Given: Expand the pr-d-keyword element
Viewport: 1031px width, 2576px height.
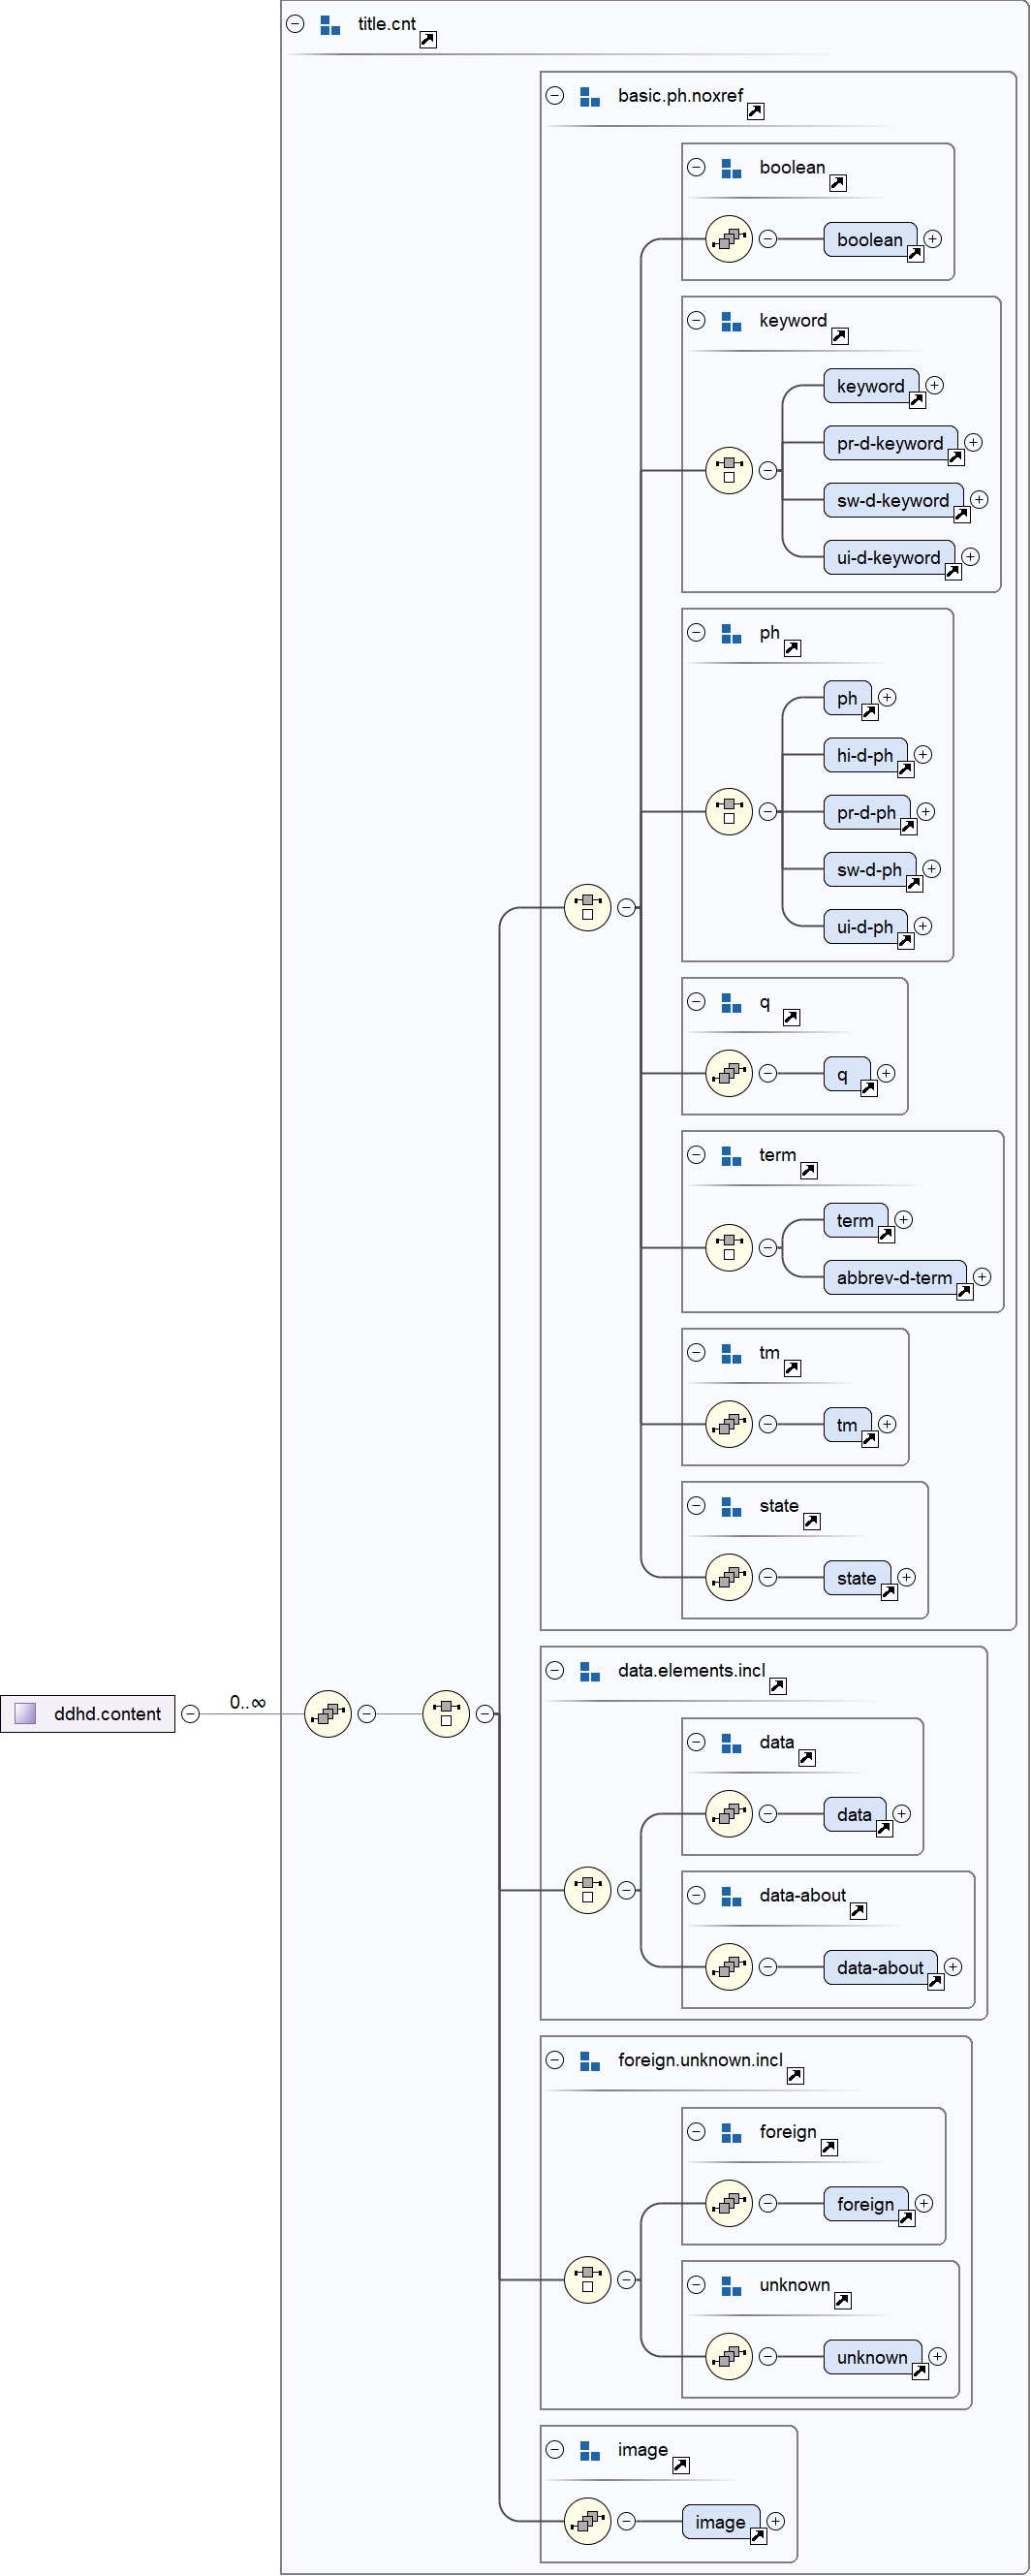Looking at the screenshot, I should [x=973, y=442].
